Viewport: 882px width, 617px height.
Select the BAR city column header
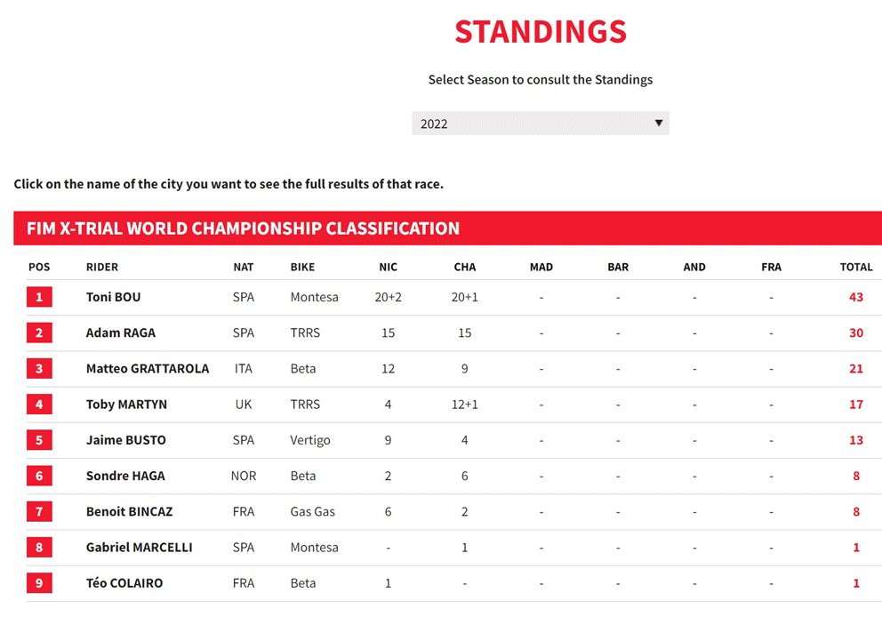[x=618, y=268]
